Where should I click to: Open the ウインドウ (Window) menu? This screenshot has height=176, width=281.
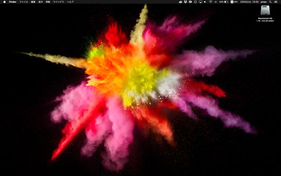59,2
